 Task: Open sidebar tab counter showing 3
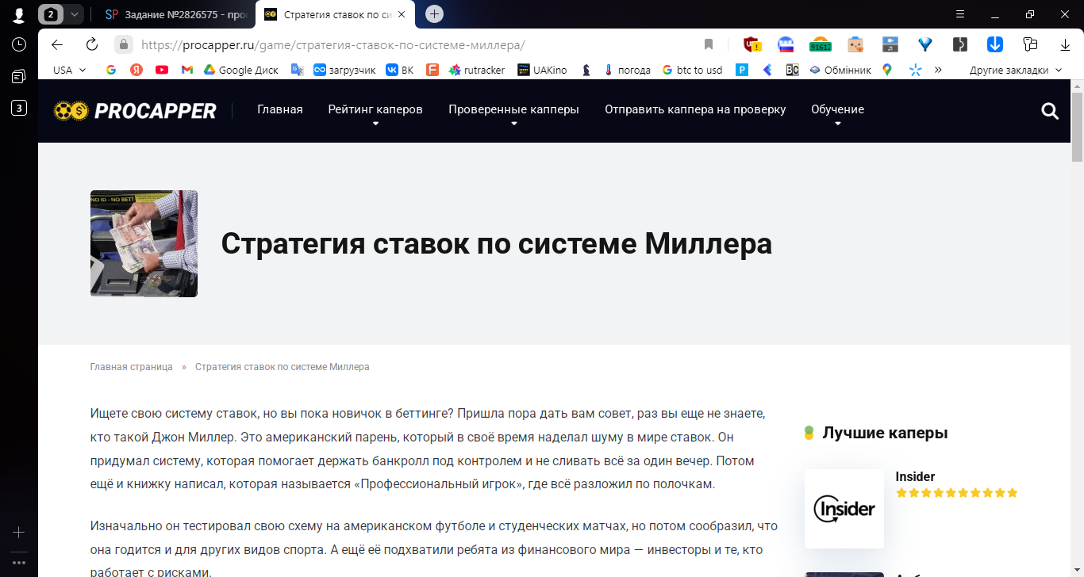19,108
